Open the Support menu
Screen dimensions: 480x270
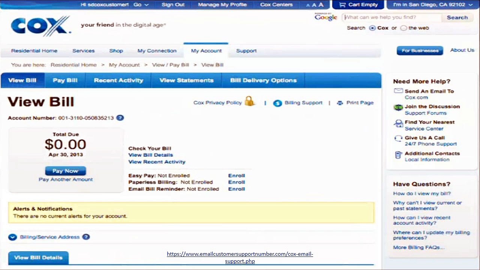pyautogui.click(x=246, y=51)
